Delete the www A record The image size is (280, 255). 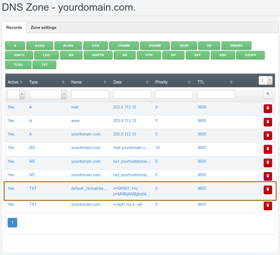click(x=268, y=122)
